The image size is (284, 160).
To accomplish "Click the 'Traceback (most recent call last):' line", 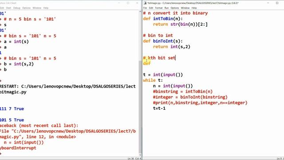I will click(39, 125).
